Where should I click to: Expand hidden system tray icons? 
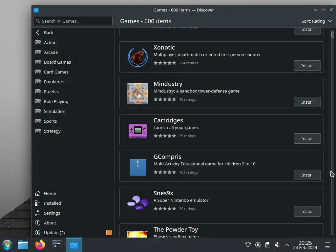point(287,245)
